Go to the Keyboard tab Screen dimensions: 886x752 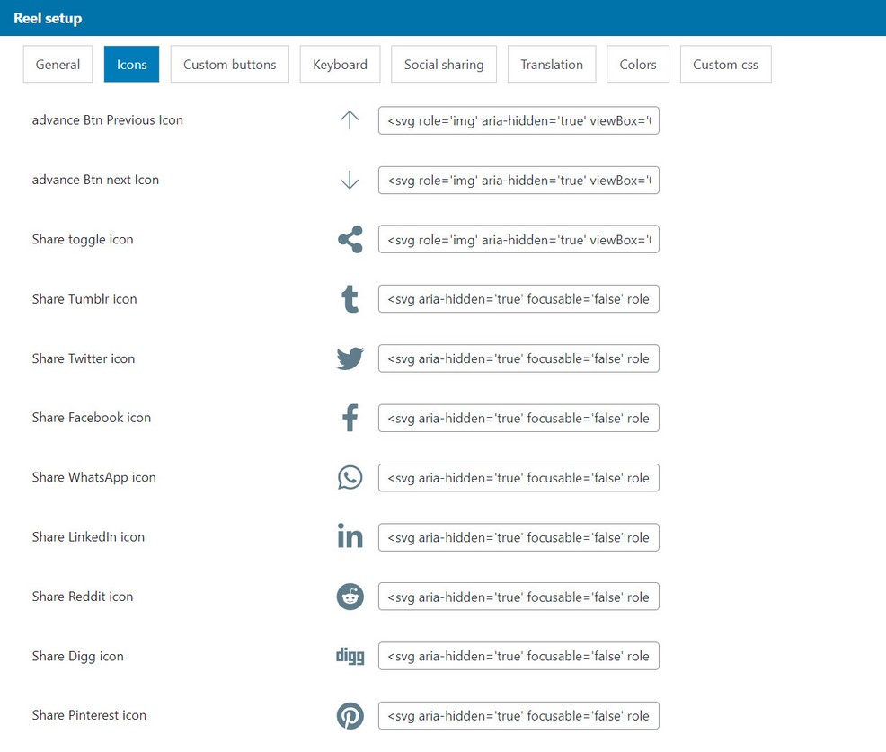point(340,65)
